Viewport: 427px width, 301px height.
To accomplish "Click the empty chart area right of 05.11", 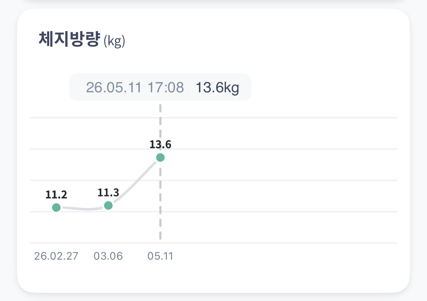I will 280,180.
